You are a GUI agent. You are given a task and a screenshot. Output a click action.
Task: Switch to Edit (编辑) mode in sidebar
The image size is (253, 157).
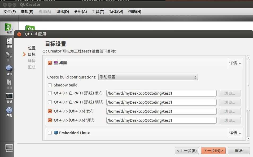tap(9, 43)
